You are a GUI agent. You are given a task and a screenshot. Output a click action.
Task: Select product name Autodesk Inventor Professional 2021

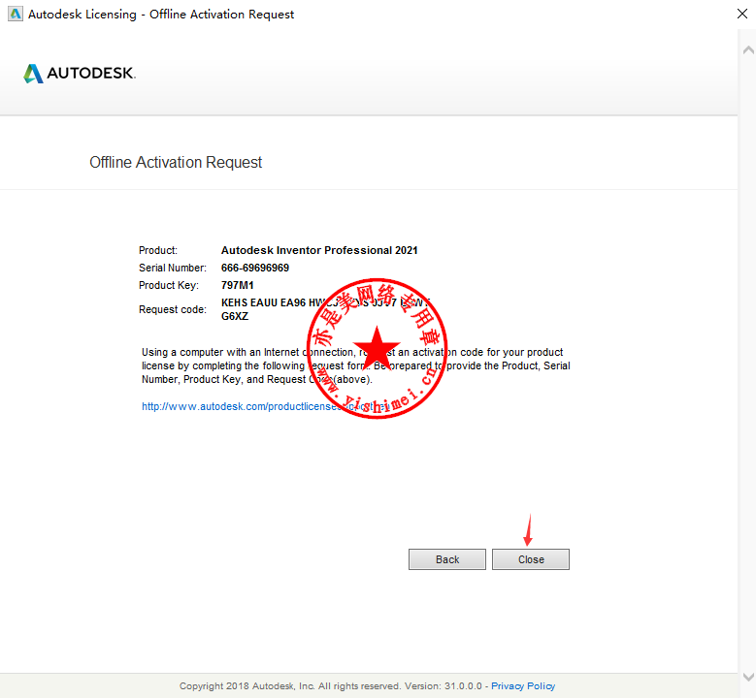point(319,250)
